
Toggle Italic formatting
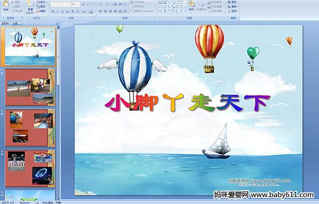(57, 12)
